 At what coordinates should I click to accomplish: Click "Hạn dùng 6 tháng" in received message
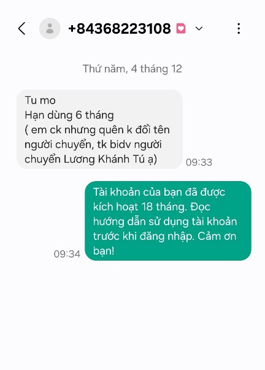click(x=69, y=115)
